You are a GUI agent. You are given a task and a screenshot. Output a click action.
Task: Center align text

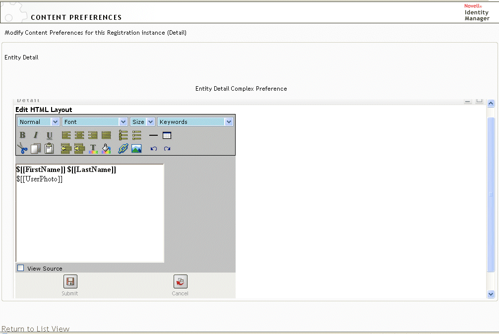point(79,135)
